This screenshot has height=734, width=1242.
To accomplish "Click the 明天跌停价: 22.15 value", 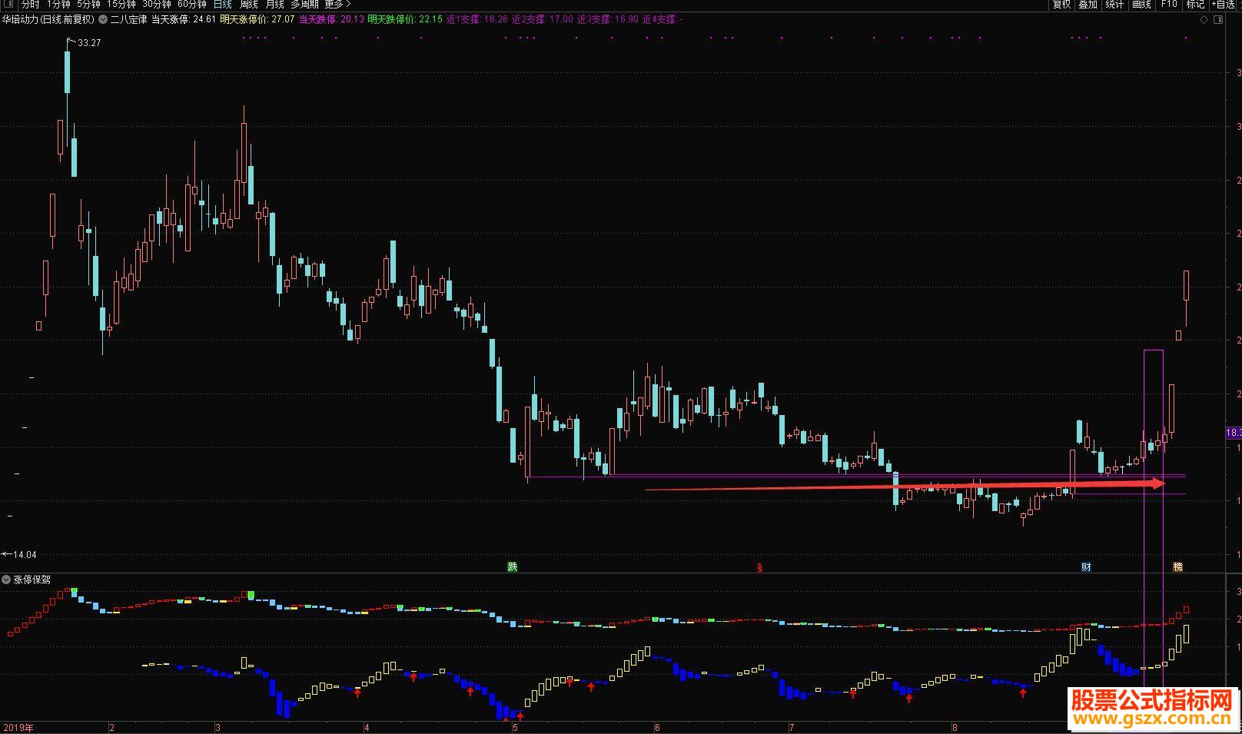I will coord(405,19).
